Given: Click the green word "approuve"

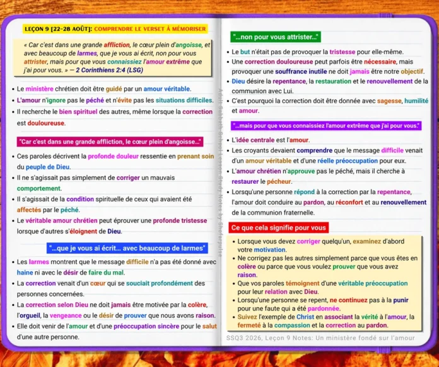Looking at the screenshot, I should (x=301, y=171).
